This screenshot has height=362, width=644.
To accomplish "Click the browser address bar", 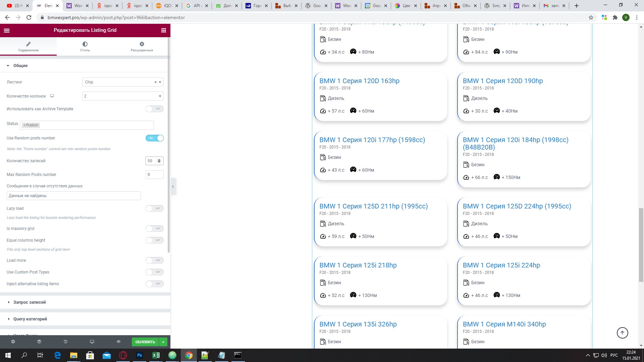I will [312, 17].
